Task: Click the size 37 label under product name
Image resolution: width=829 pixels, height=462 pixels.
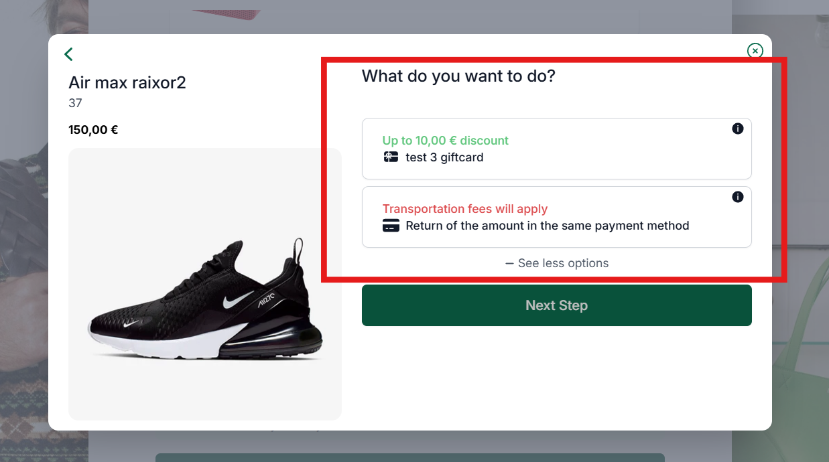Action: (75, 103)
